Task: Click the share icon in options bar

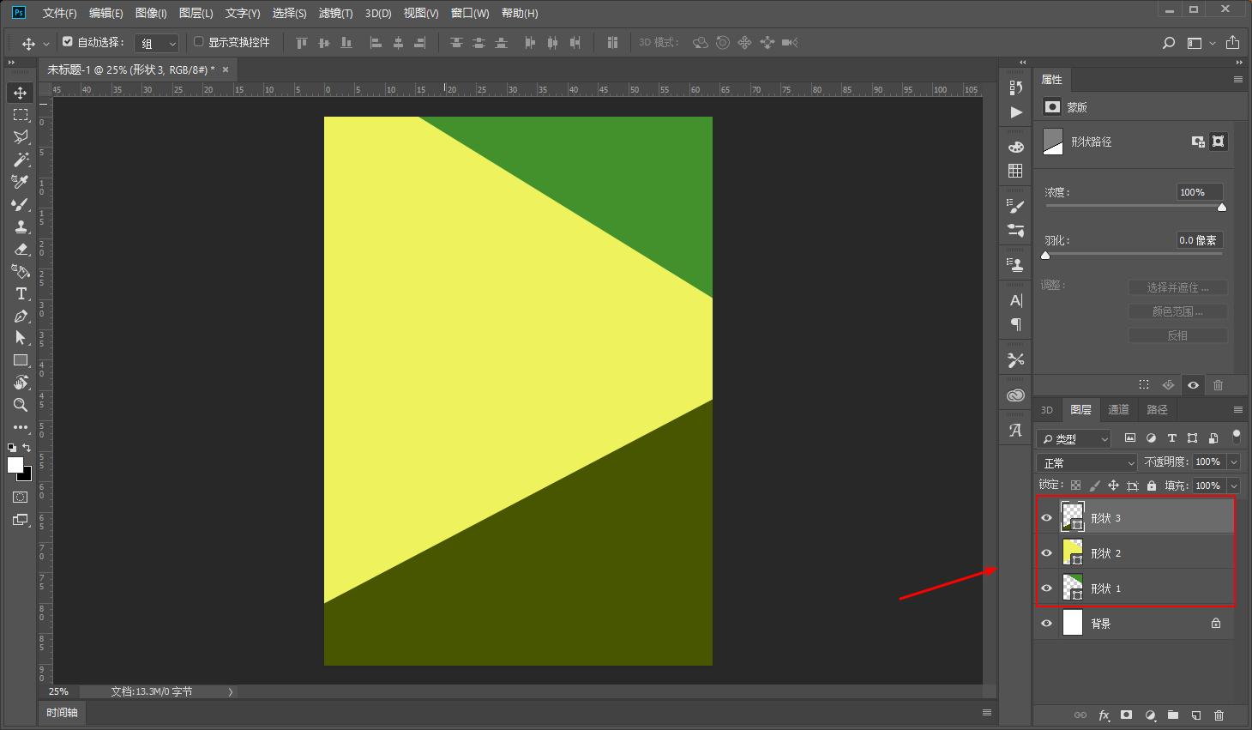Action: pos(1232,42)
